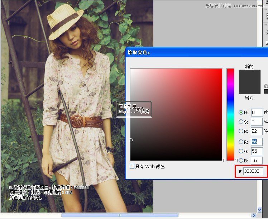This screenshot has height=219, width=268.
Task: Enable the 只有 Web 颜色 checkbox
Action: [x=132, y=166]
